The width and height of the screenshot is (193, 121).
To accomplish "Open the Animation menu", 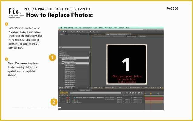I will (x=108, y=28).
